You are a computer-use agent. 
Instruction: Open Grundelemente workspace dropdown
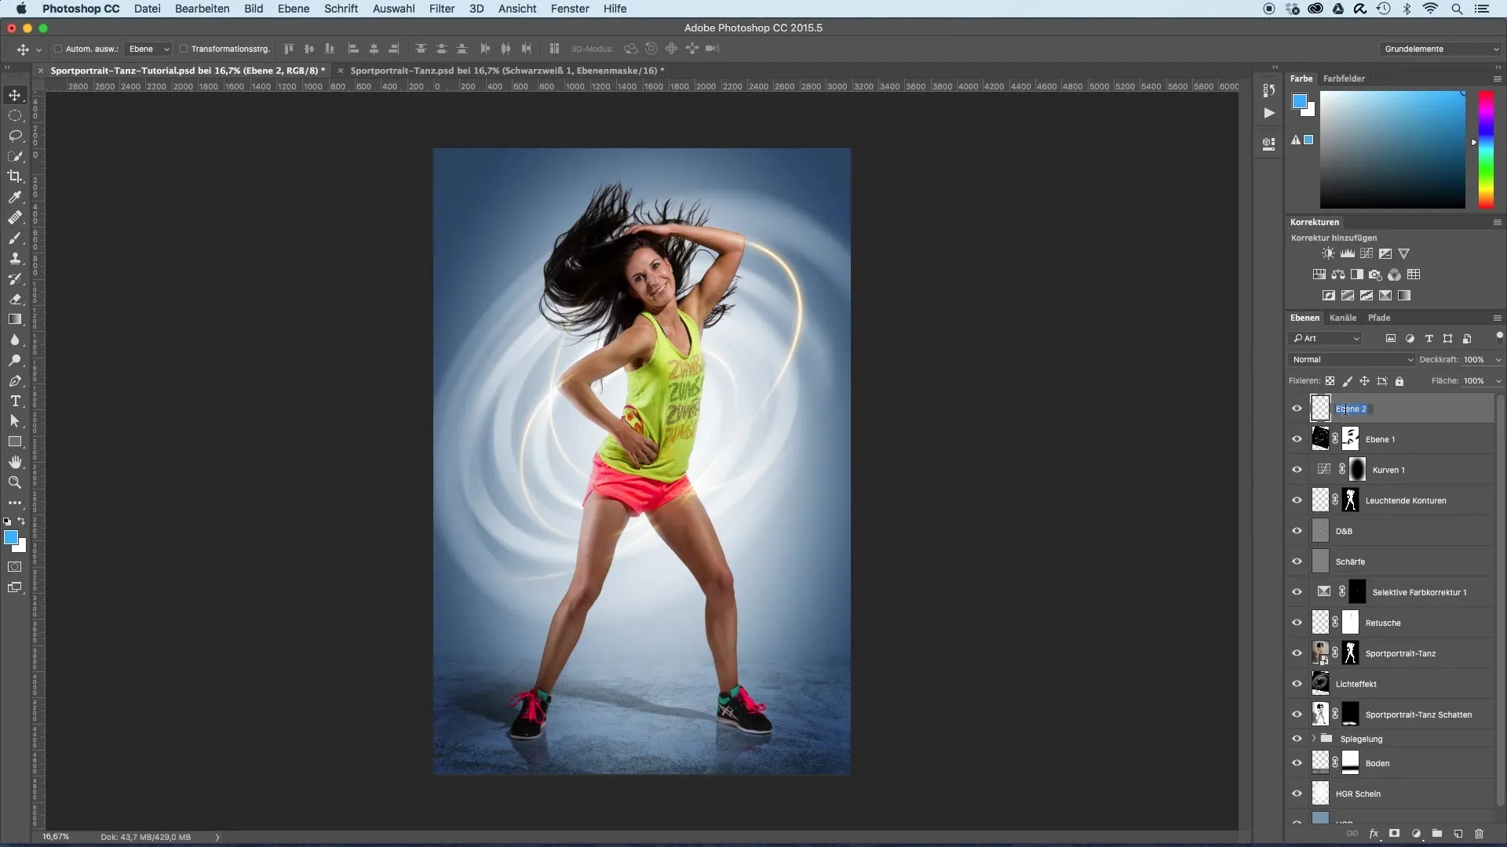[1440, 49]
